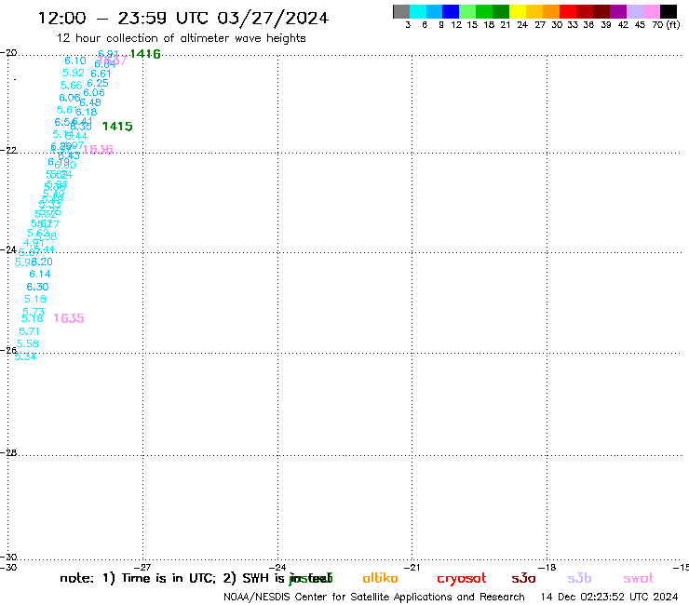Click the latitude axis label -26
689x605 pixels.
[8, 350]
